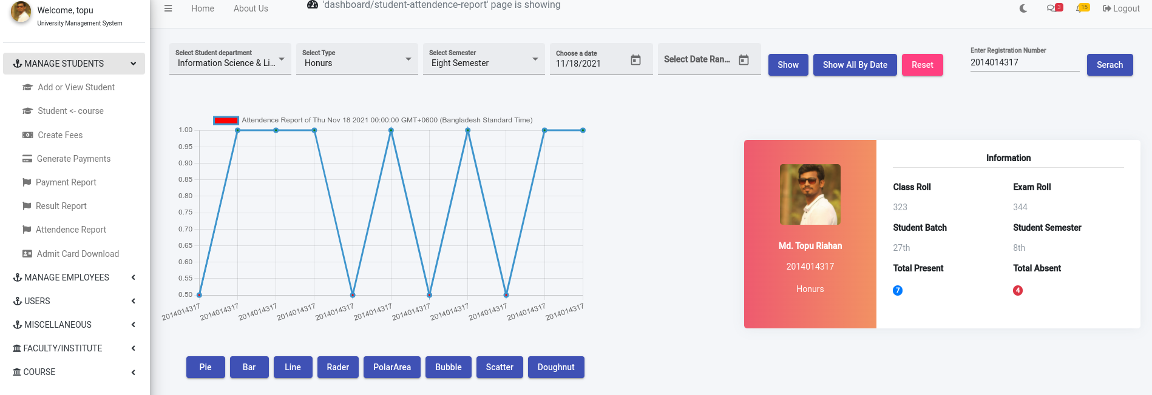Switch chart to Bar
Image resolution: width=1152 pixels, height=395 pixels.
(249, 367)
